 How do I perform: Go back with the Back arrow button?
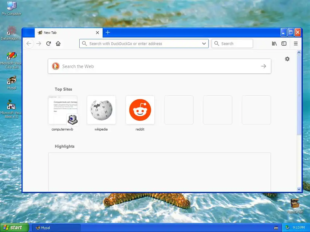(29, 43)
